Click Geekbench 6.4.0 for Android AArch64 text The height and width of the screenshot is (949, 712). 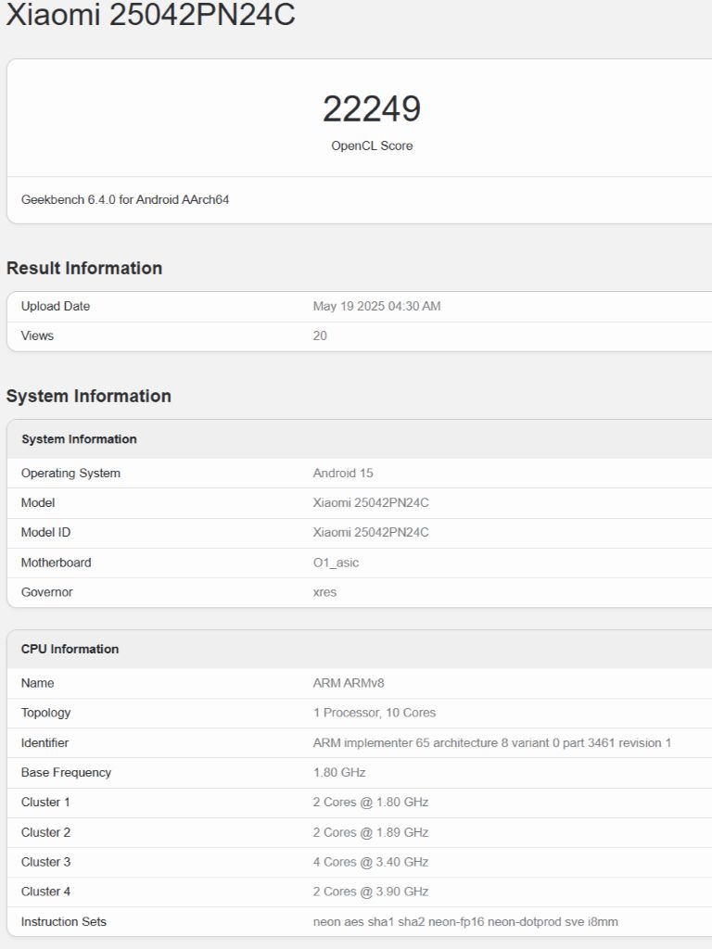coord(125,200)
